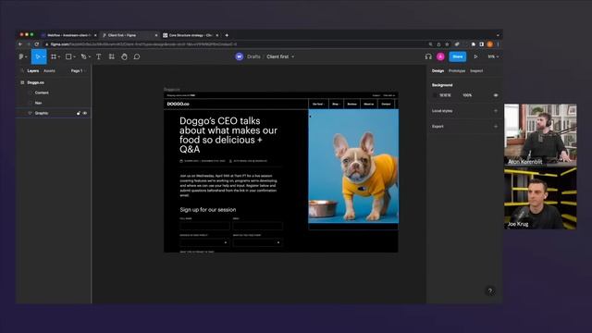Viewport: 592px width, 333px height.
Task: Close the Webflow browser tab
Action: tap(95, 35)
